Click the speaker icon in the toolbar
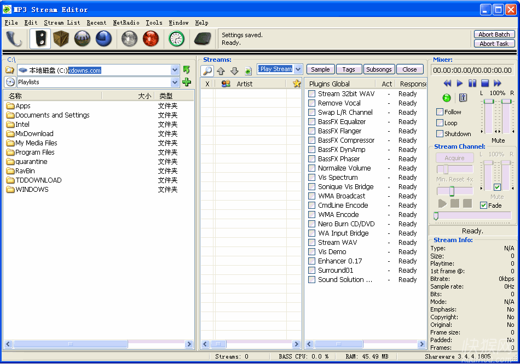The height and width of the screenshot is (364, 520). (x=41, y=39)
